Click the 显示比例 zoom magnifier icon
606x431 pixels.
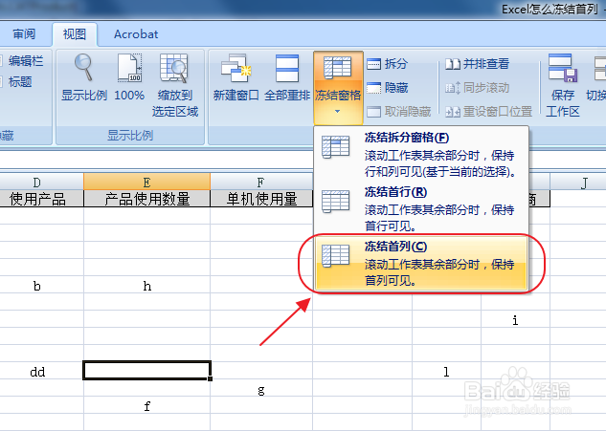pyautogui.click(x=84, y=68)
